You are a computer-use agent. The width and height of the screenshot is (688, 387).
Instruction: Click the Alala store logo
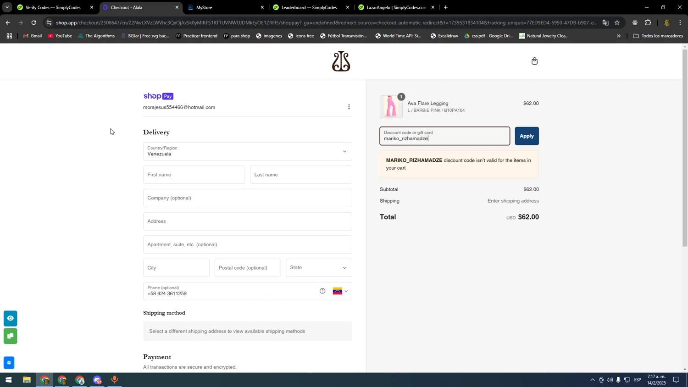pos(341,61)
